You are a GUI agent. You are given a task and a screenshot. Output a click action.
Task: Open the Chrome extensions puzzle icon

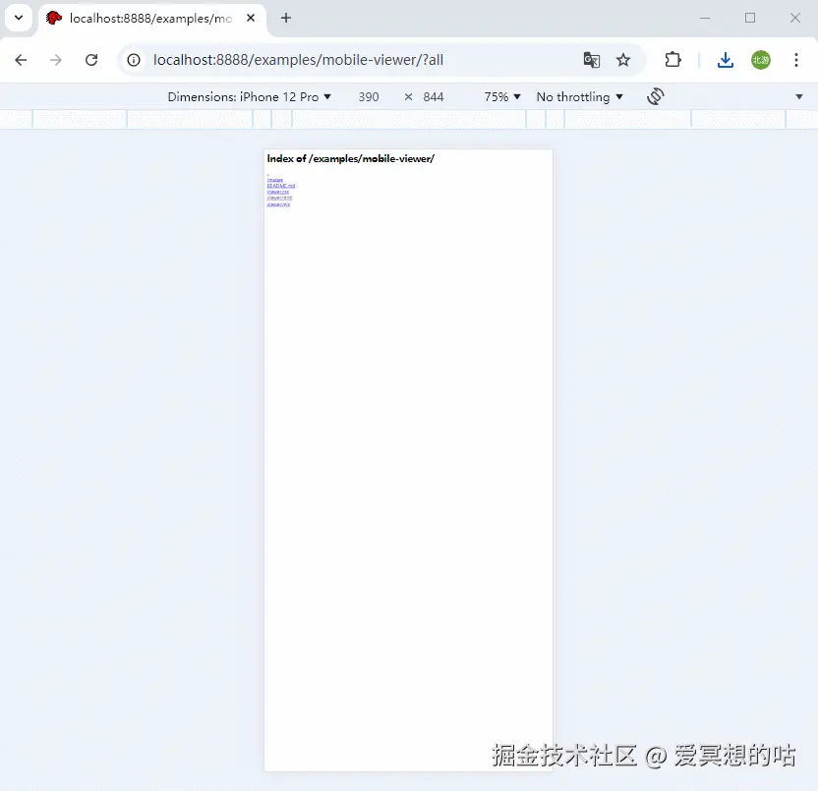pyautogui.click(x=672, y=60)
